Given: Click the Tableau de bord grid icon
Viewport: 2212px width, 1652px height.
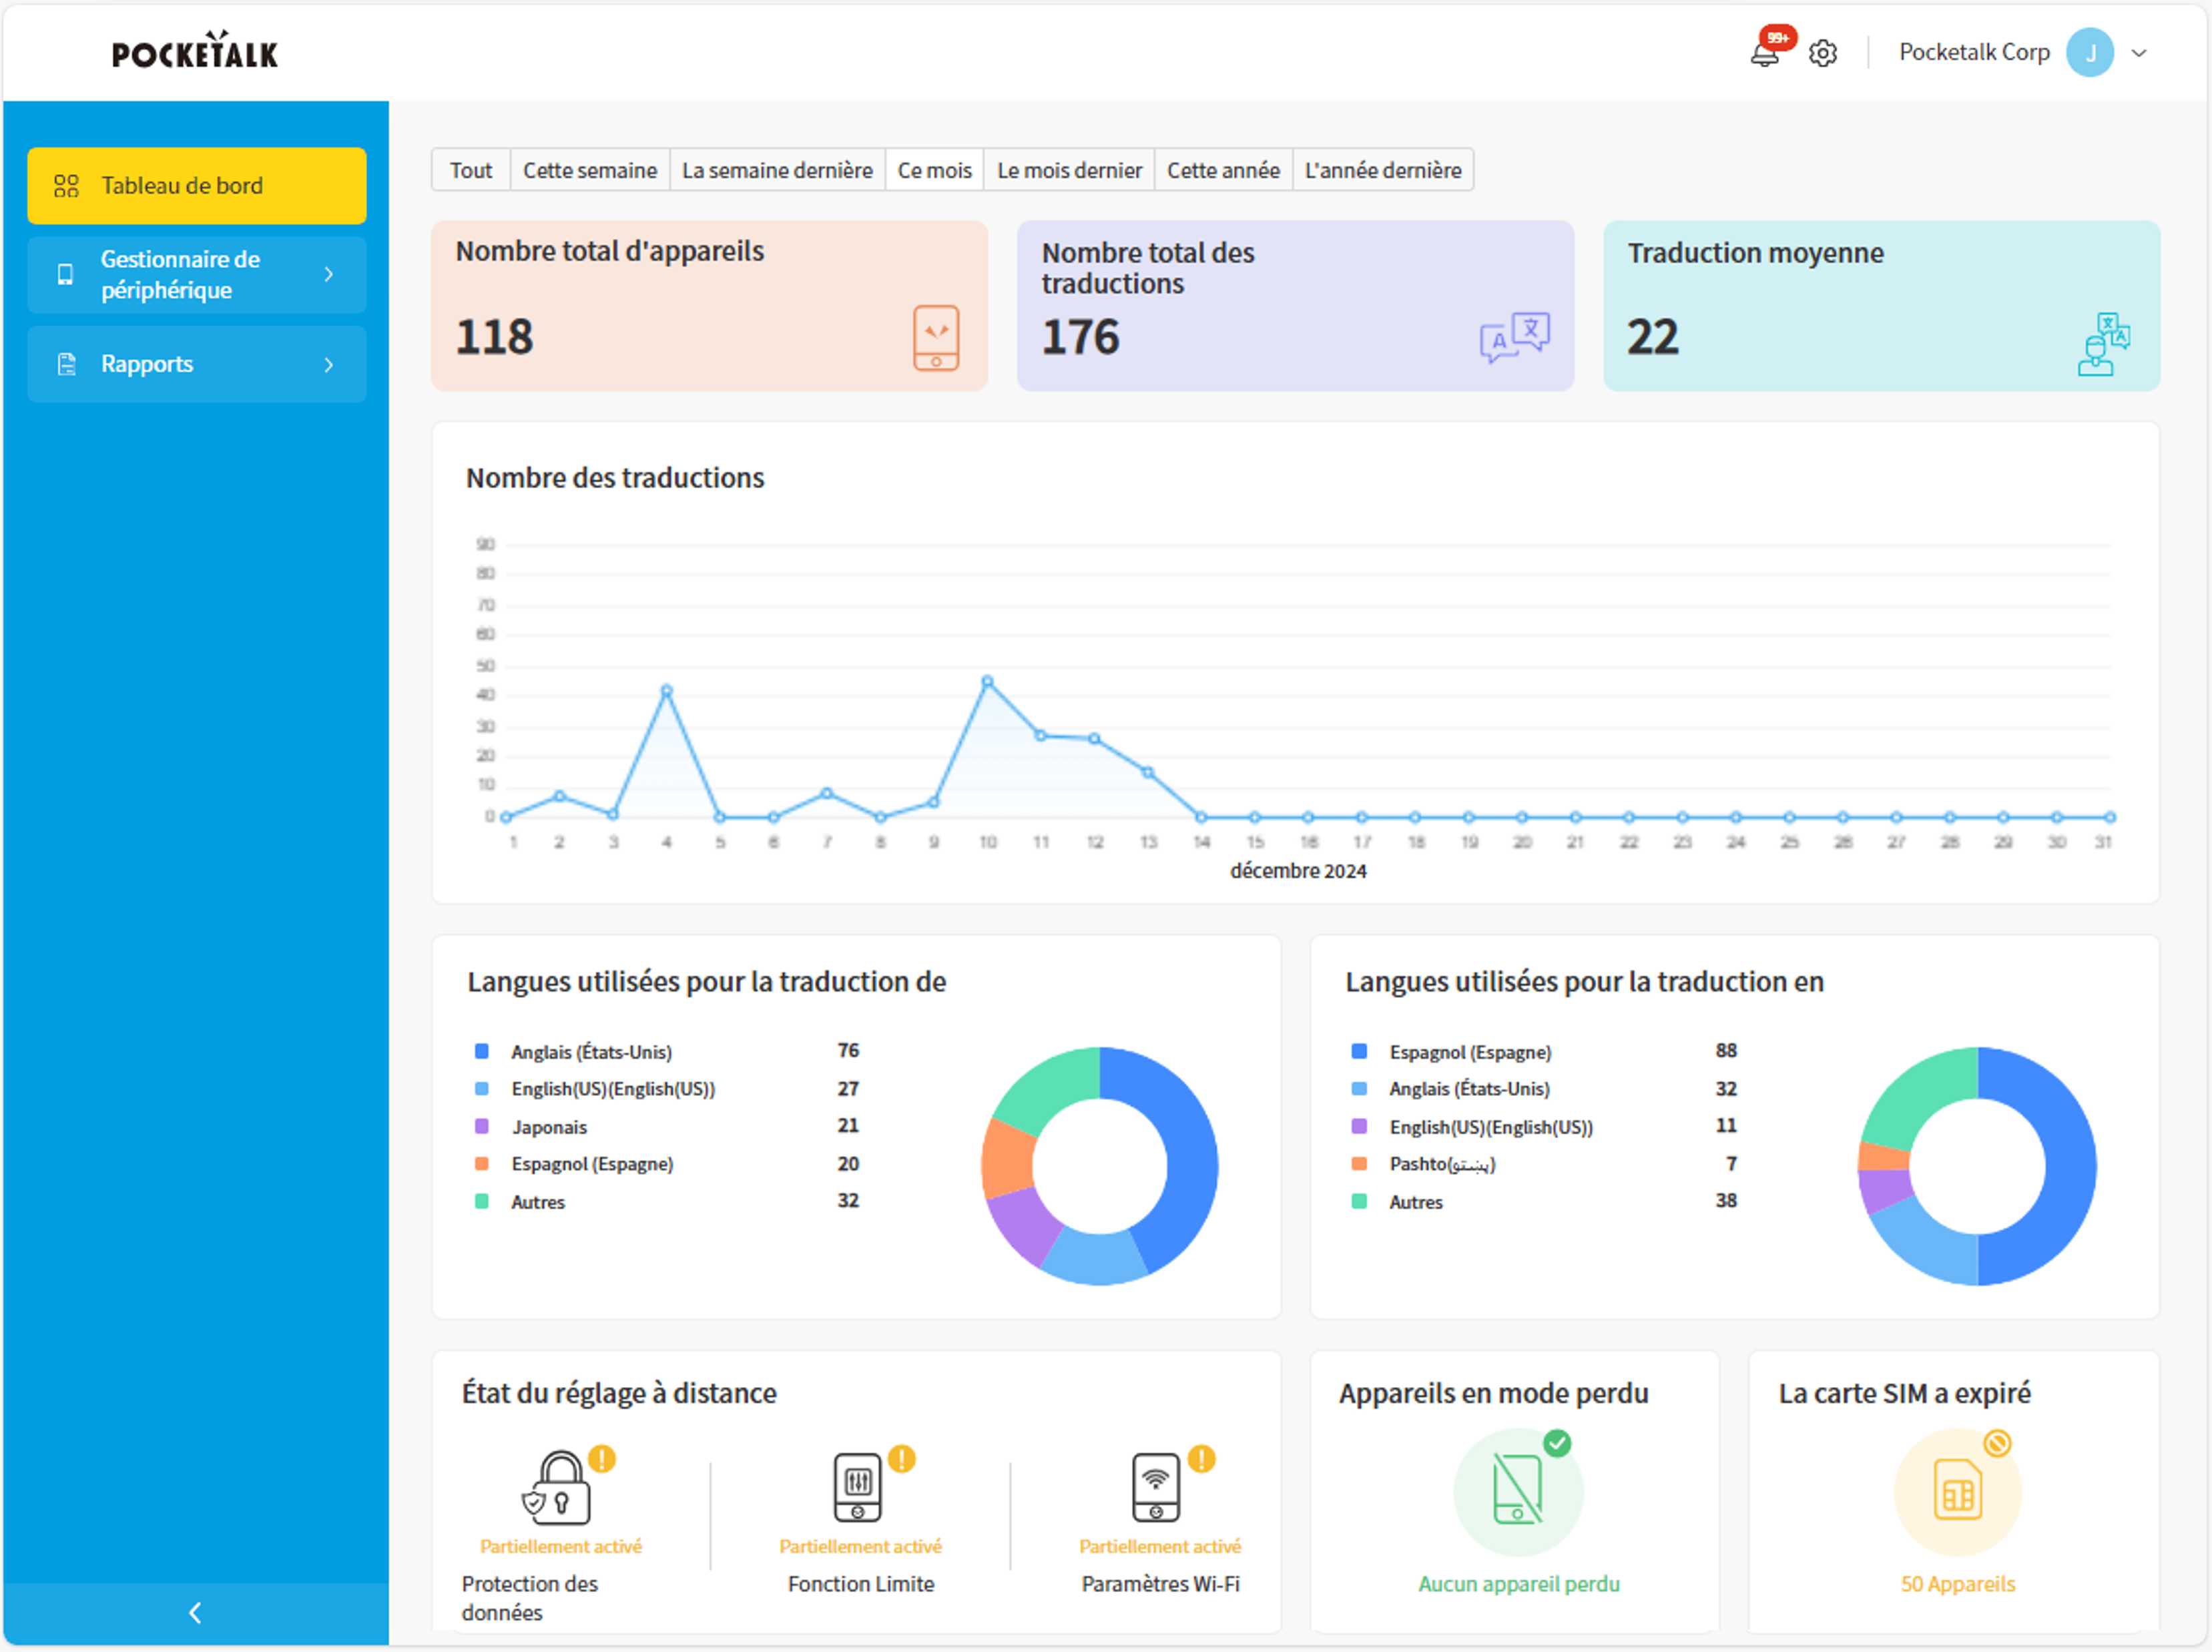Looking at the screenshot, I should tap(66, 186).
